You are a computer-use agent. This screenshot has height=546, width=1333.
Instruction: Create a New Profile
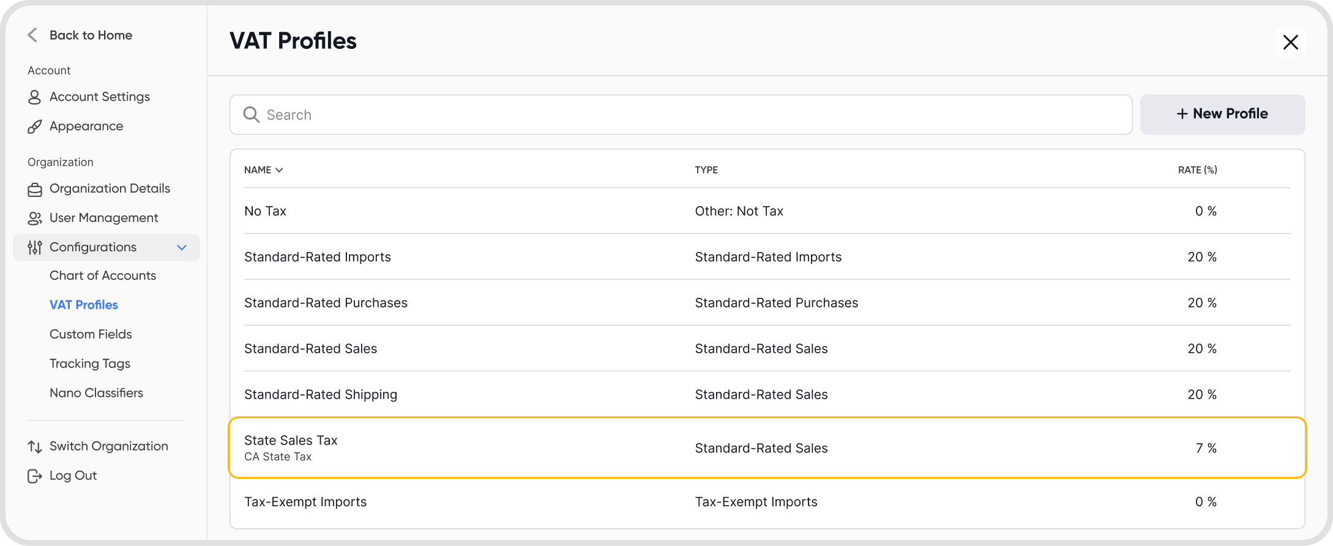1222,114
